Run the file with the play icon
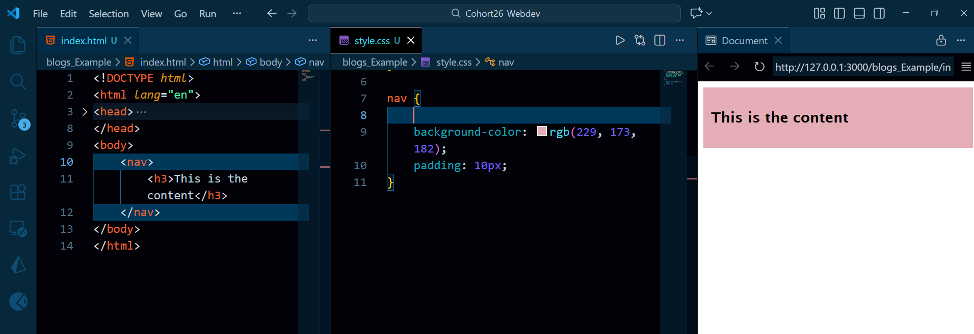974x334 pixels. (620, 40)
